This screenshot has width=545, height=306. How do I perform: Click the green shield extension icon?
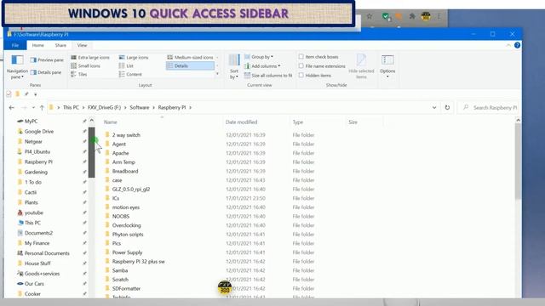386,16
